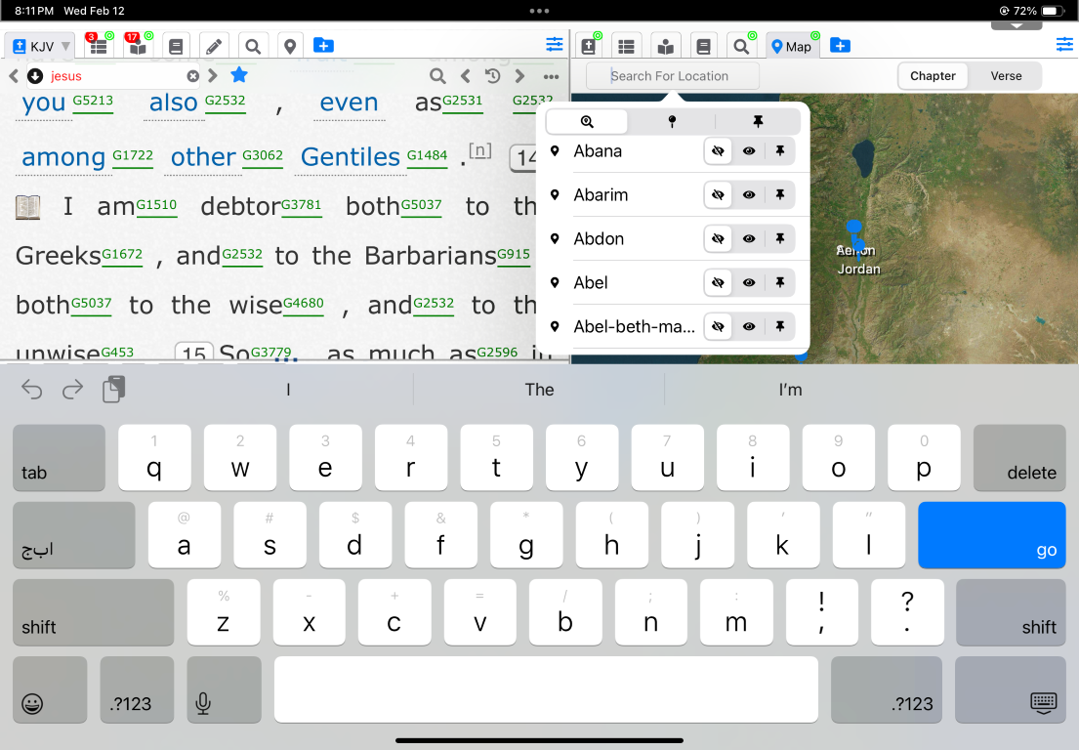
Task: Clear the 'jesus' search field
Action: tap(192, 76)
